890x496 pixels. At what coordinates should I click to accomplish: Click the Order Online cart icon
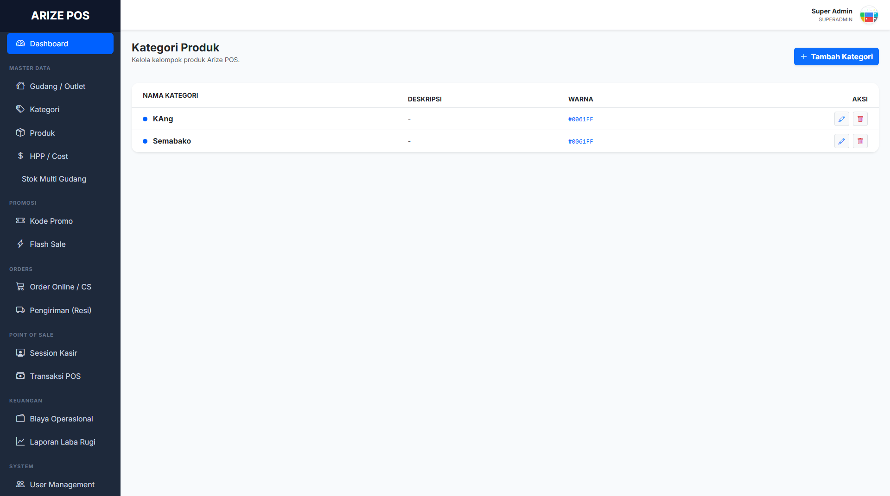(x=20, y=287)
